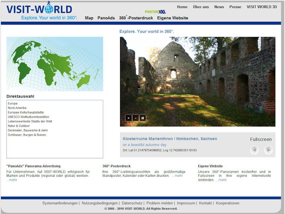Go to Eigene Website in navigation bar
The image size is (285, 214).
pyautogui.click(x=172, y=18)
